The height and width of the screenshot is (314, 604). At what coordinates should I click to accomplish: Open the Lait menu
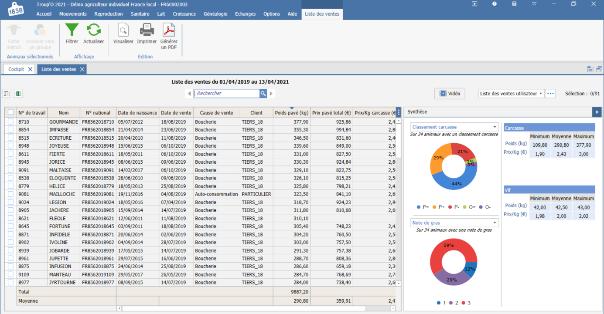click(161, 14)
